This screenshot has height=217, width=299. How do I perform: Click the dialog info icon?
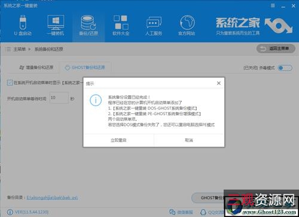pyautogui.click(x=96, y=100)
